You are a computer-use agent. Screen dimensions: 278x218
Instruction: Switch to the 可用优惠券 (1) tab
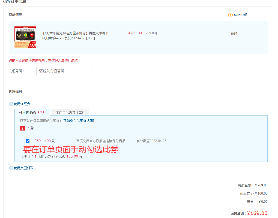[32, 112]
